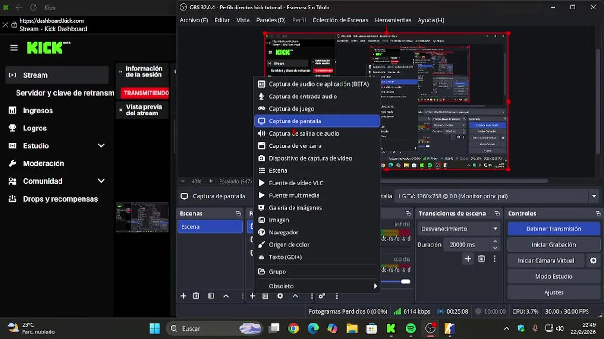Open the Ayuda (H) menu
This screenshot has height=339, width=604.
pyautogui.click(x=431, y=20)
